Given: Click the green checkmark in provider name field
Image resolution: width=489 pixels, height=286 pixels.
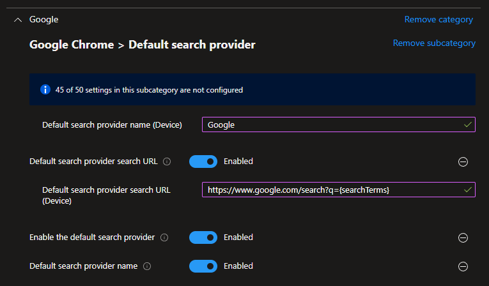Looking at the screenshot, I should (467, 124).
